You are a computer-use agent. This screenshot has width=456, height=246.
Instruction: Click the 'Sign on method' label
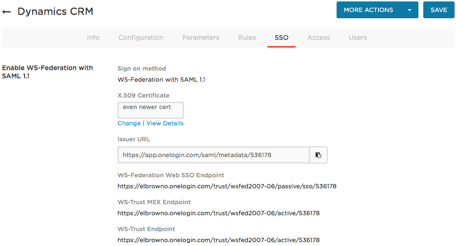coord(142,68)
